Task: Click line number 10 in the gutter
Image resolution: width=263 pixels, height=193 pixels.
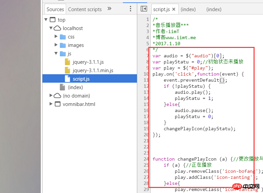Action: pyautogui.click(x=146, y=74)
